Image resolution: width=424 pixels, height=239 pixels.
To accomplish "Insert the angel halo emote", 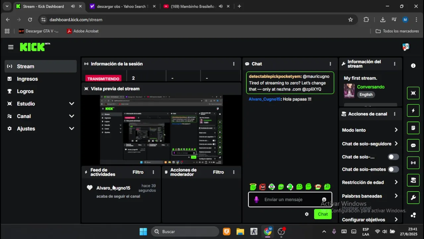I will coord(253,187).
